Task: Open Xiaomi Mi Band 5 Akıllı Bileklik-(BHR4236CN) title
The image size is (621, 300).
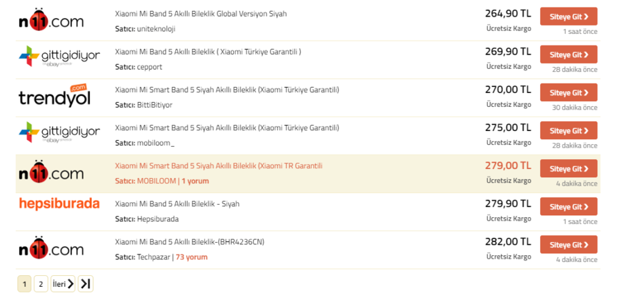Action: [x=189, y=242]
